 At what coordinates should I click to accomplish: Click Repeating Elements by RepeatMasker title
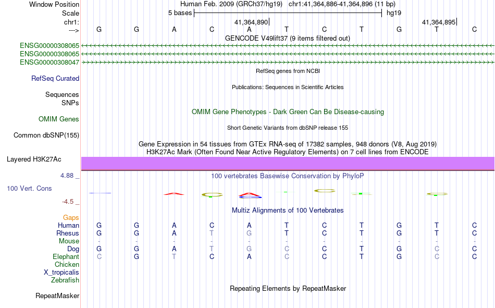(288, 289)
